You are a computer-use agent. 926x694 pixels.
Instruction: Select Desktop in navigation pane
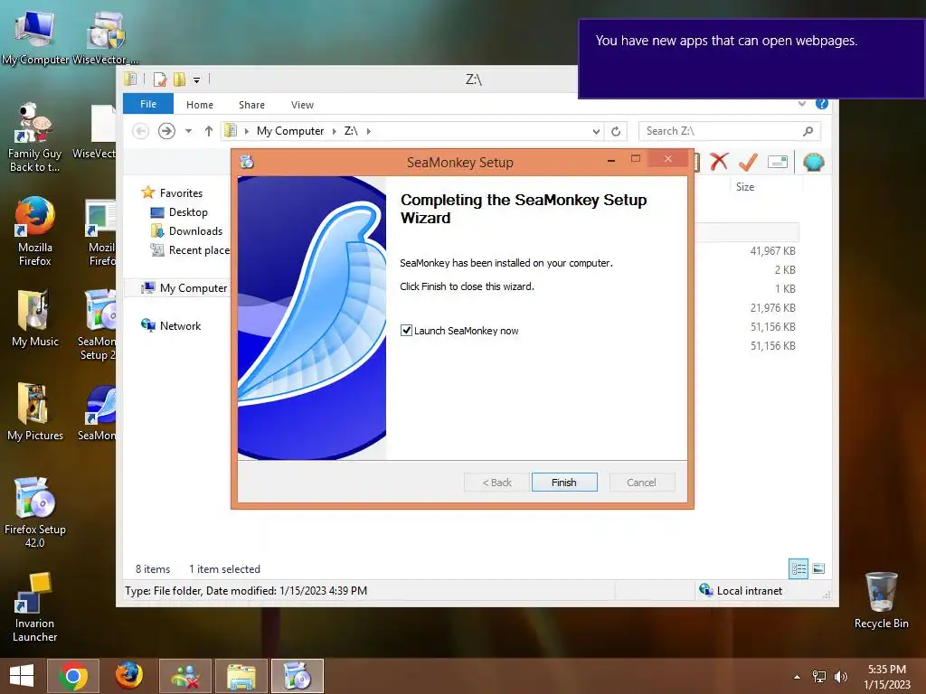(x=188, y=211)
